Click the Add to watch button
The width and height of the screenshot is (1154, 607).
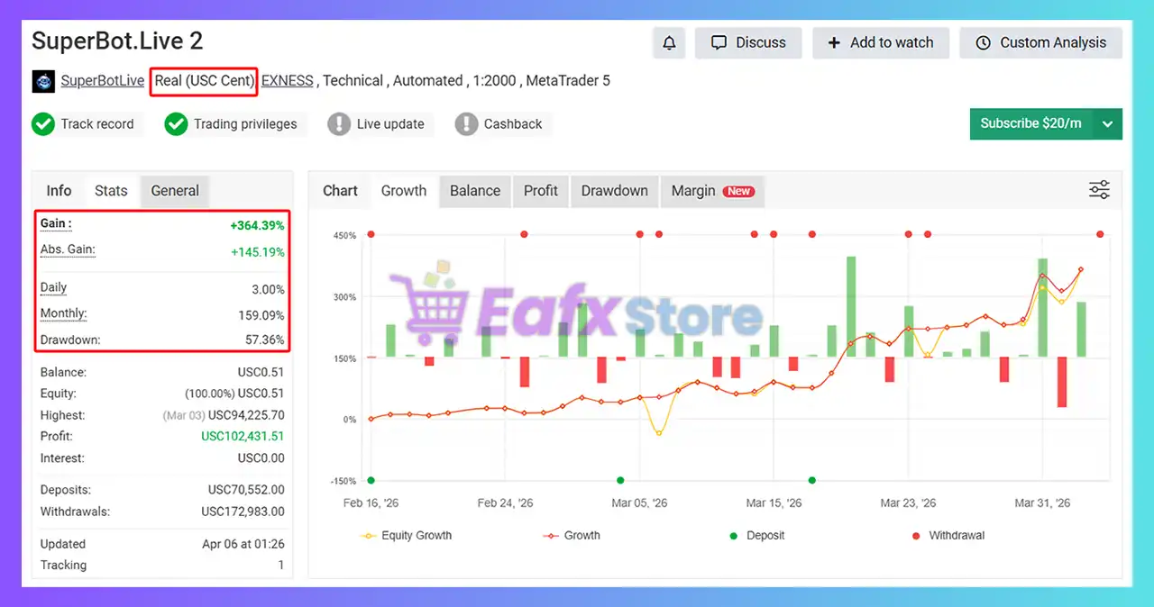coord(880,43)
